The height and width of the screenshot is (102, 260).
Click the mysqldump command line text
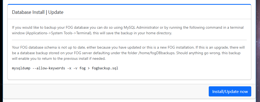[65, 68]
